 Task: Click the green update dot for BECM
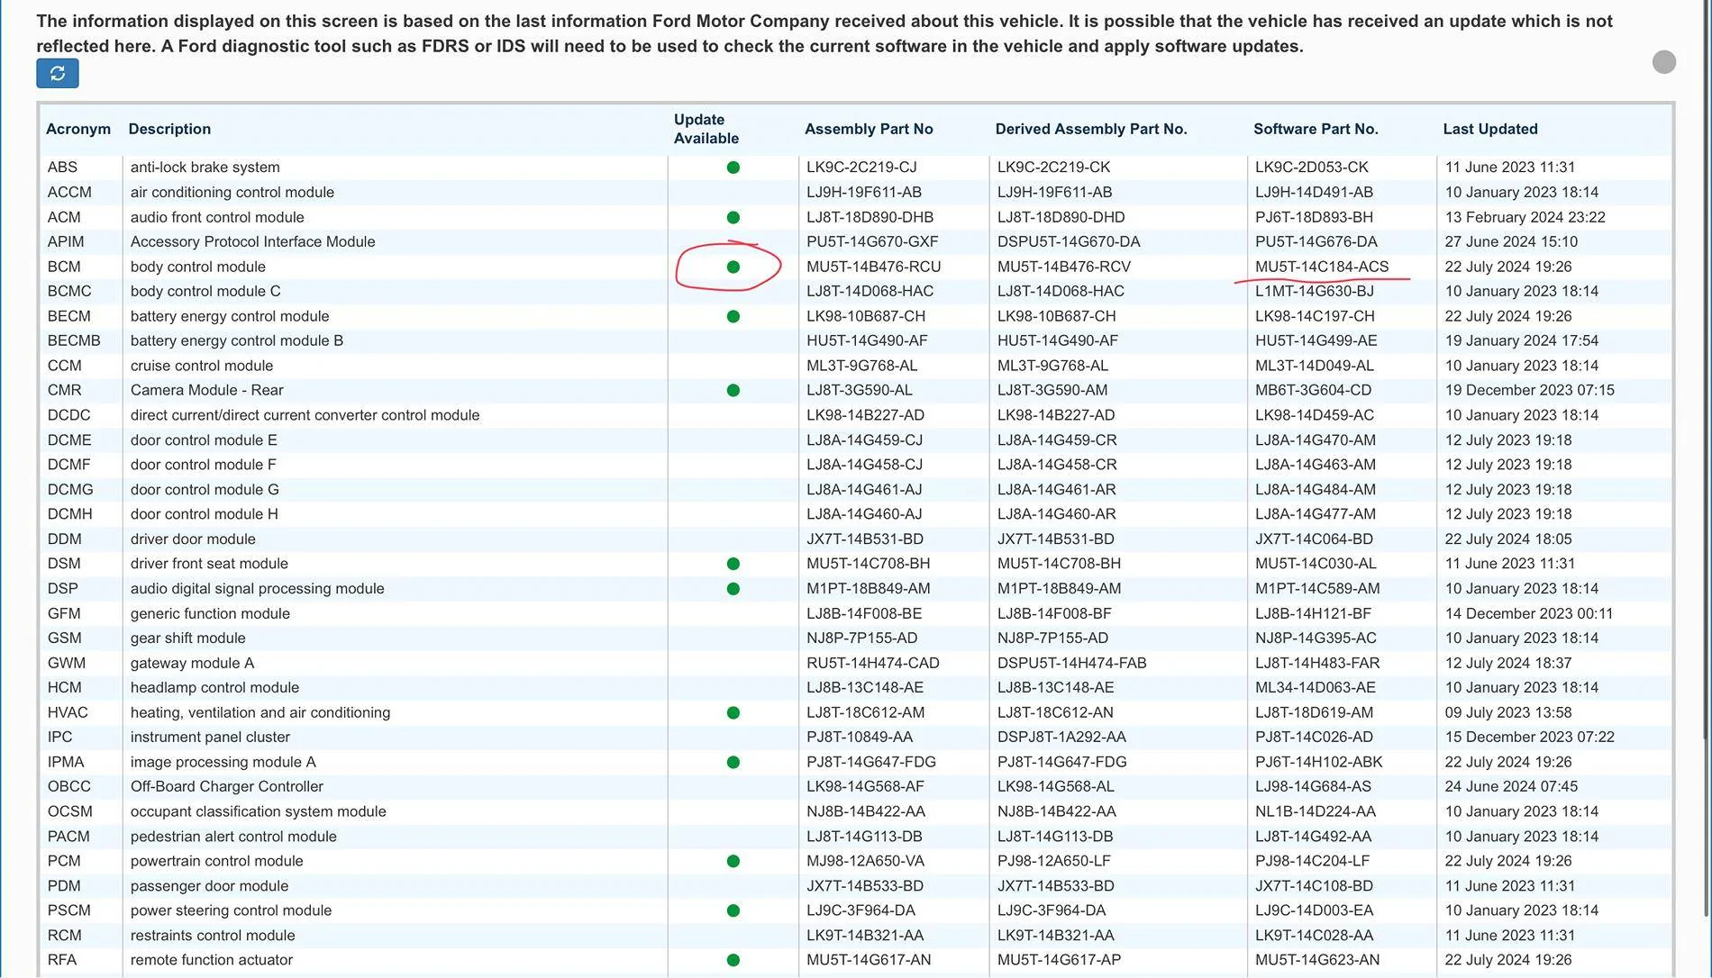(x=733, y=316)
